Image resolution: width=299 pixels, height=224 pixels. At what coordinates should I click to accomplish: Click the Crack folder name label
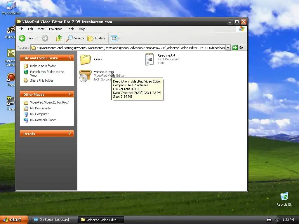[x=98, y=59]
